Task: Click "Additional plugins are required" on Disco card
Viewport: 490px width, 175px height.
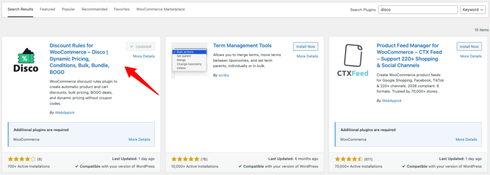Action: [41, 130]
